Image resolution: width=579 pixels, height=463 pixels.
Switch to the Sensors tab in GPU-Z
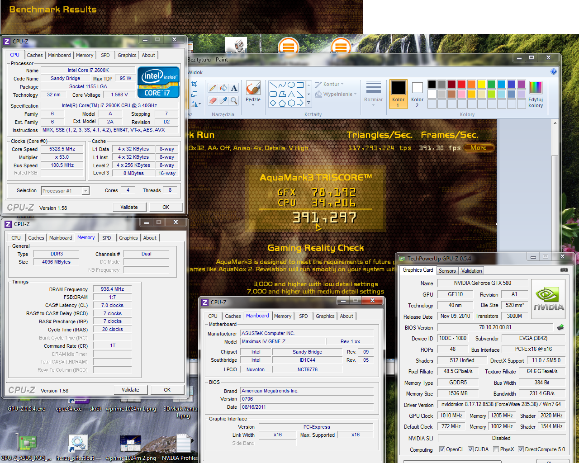[x=447, y=271]
